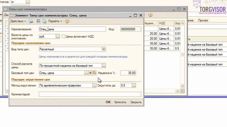Open Округлять до selection ellipsis
The width and height of the screenshot is (227, 127).
tap(134, 85)
